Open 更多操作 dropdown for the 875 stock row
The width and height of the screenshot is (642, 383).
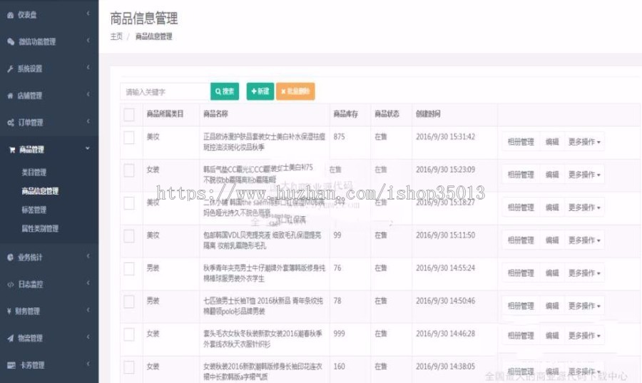584,142
